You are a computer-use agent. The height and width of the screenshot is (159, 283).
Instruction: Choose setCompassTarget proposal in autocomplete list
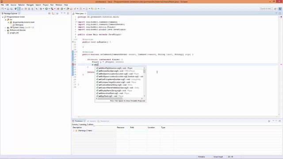pos(119,82)
